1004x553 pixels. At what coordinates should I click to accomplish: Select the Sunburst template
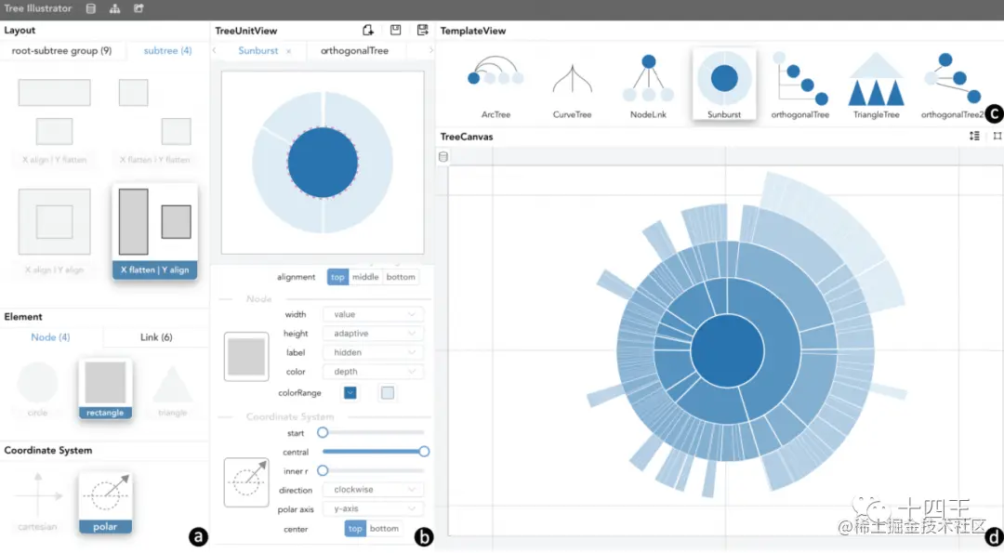724,85
